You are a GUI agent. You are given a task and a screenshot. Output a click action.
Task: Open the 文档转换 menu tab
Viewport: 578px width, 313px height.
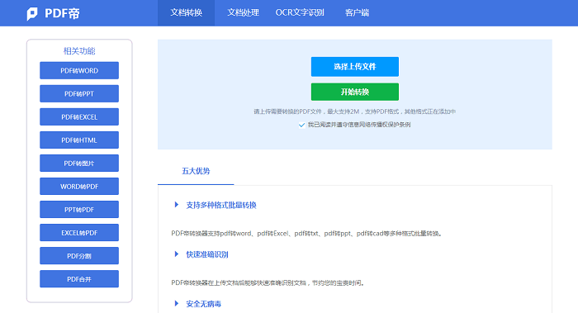pyautogui.click(x=186, y=13)
